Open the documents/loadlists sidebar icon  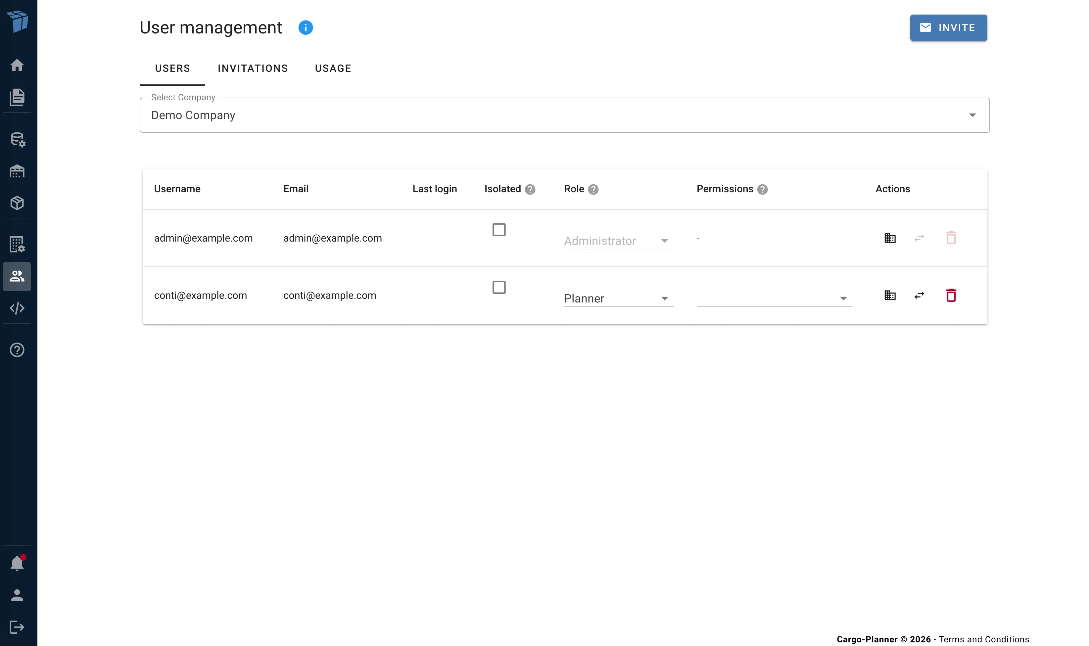click(x=18, y=98)
